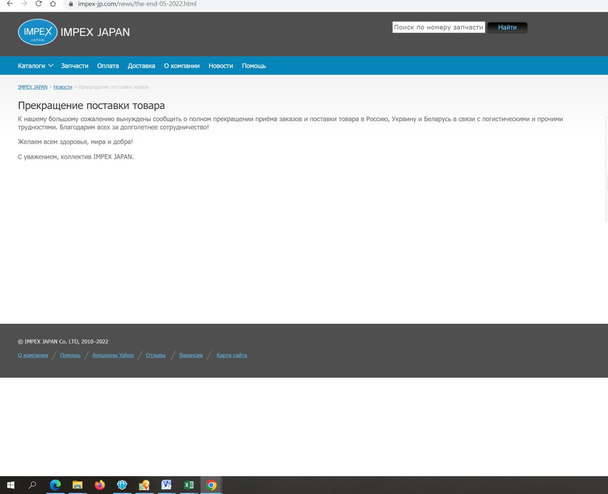
Task: Open the footer О компании link
Action: 33,355
